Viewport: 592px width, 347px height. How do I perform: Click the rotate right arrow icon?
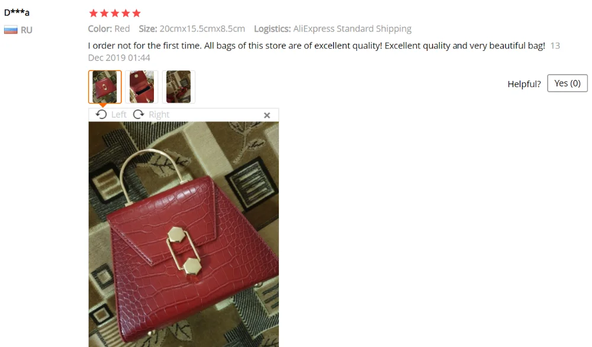click(x=139, y=114)
